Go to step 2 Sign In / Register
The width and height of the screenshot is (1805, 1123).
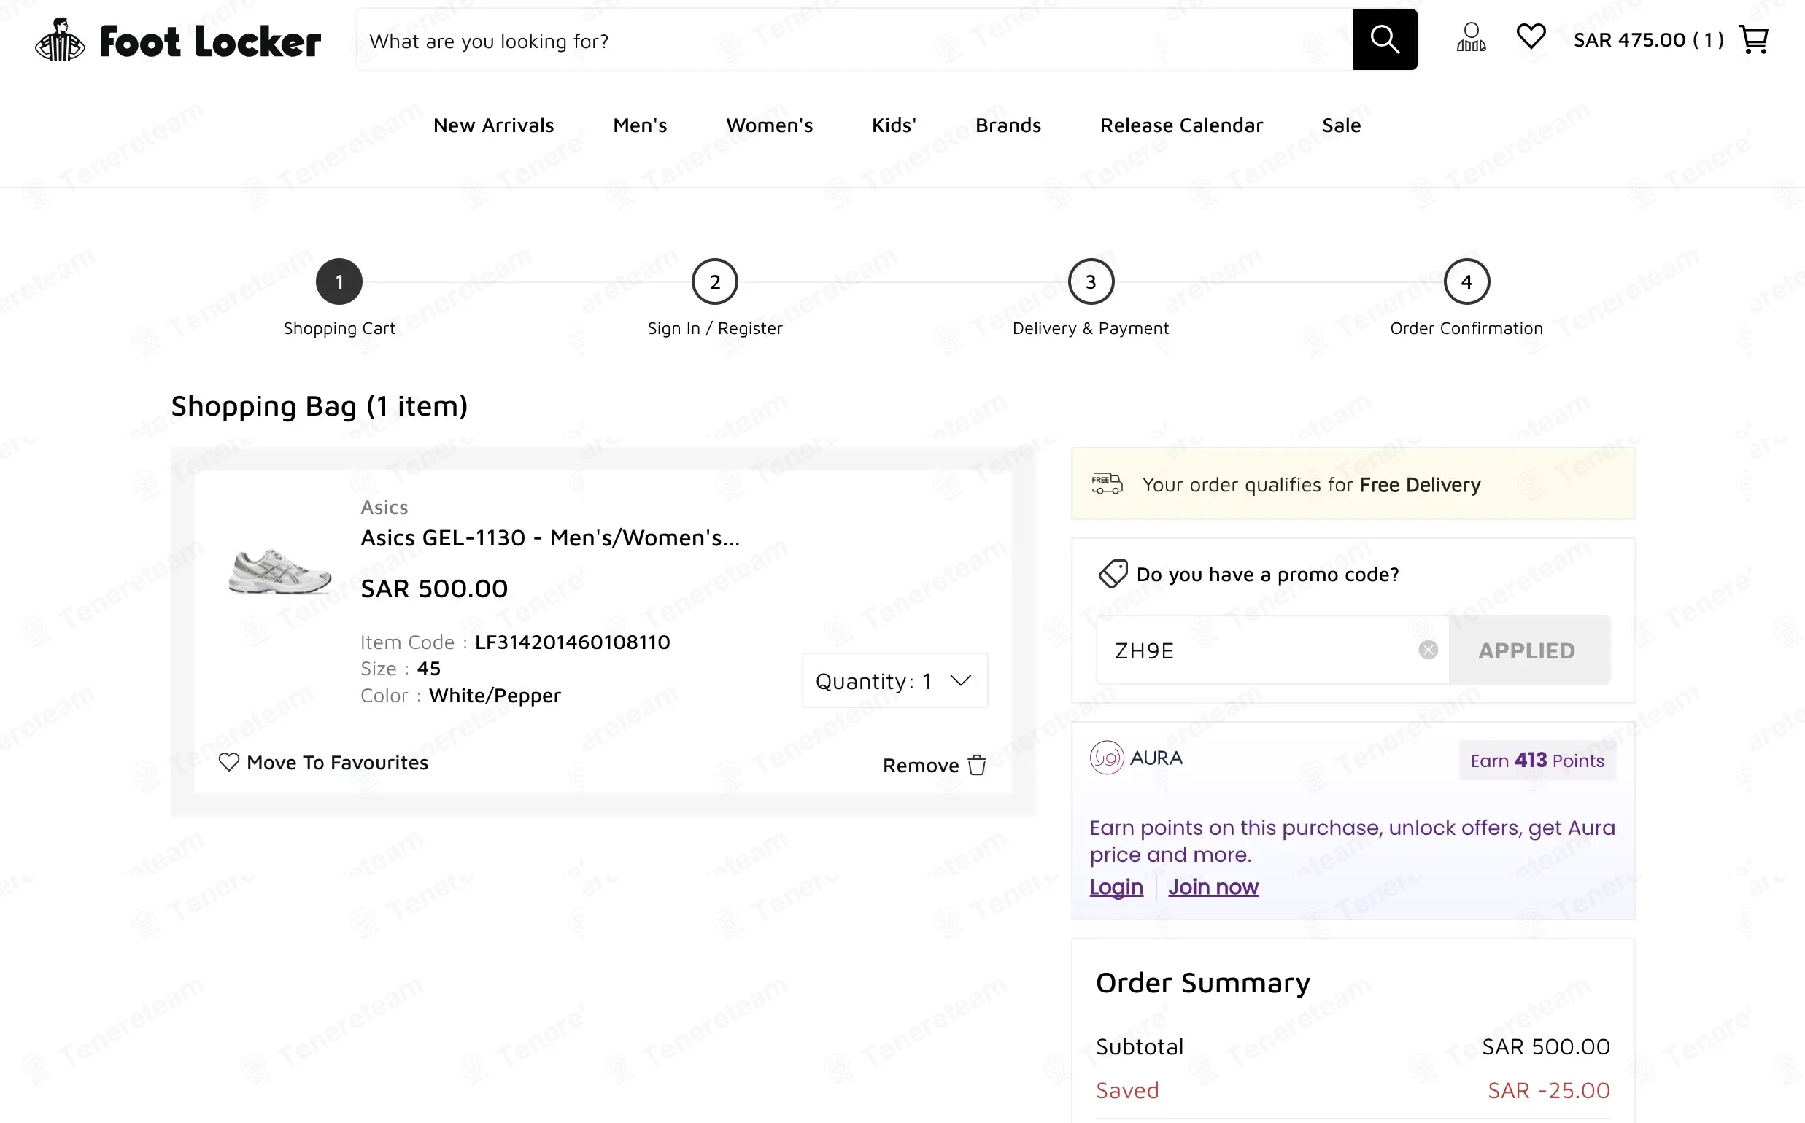point(714,281)
